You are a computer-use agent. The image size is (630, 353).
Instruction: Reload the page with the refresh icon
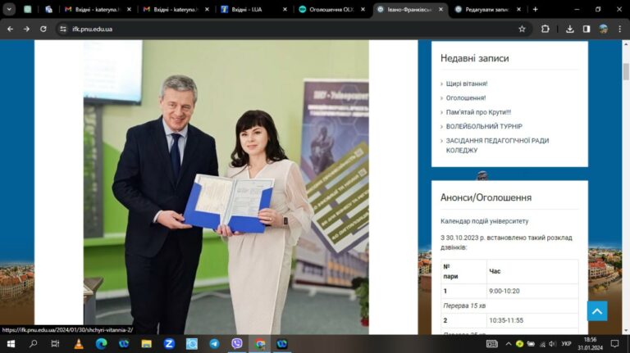tap(43, 29)
